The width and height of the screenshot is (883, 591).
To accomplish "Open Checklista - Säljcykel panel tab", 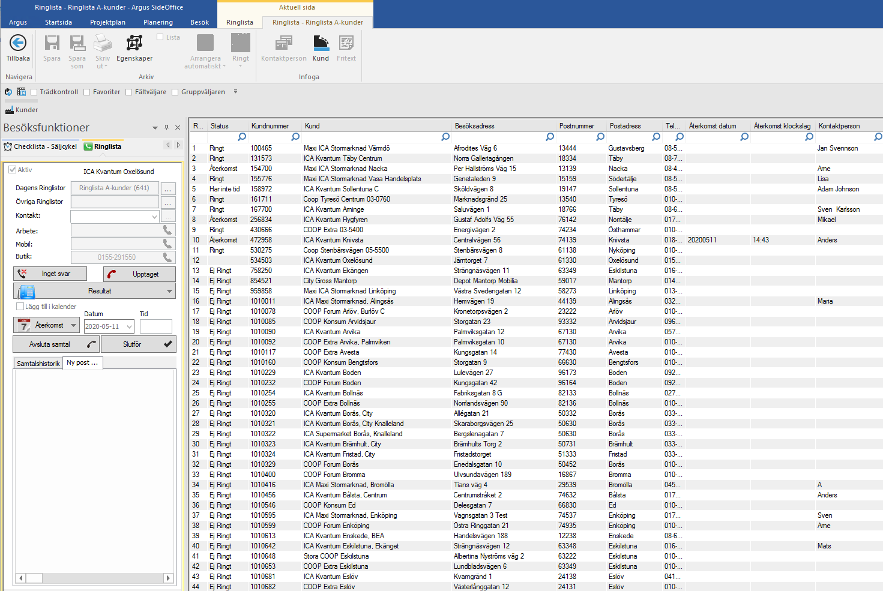I will [41, 146].
